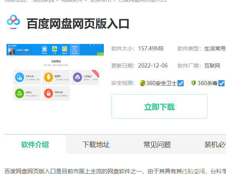
Task: Click the red lock icon in the screenshot
Action: [x=48, y=94]
